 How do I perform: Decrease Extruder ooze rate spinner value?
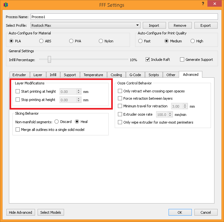tap(170, 116)
